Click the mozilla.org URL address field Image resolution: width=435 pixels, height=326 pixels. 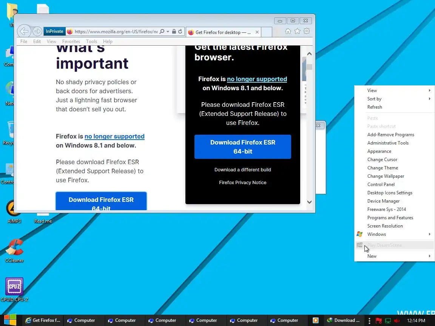coord(116,32)
